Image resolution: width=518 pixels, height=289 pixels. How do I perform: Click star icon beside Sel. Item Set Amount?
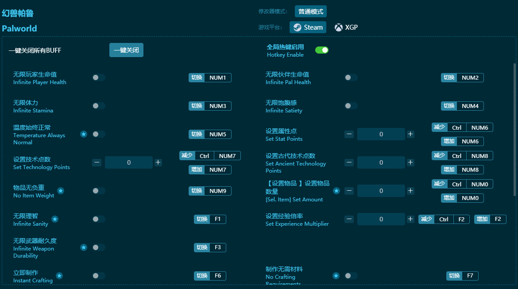336,191
